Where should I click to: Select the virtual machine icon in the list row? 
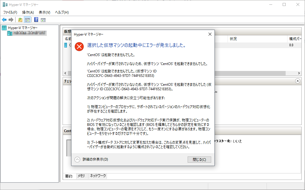(x=66, y=45)
